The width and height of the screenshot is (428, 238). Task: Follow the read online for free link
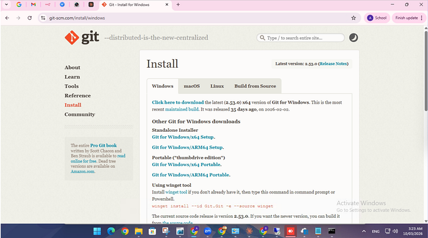point(98,159)
